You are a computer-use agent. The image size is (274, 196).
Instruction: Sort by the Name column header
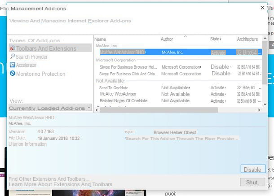tap(100, 39)
